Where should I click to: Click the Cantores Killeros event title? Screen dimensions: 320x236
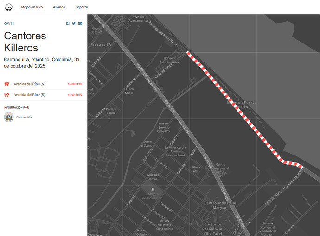(26, 42)
